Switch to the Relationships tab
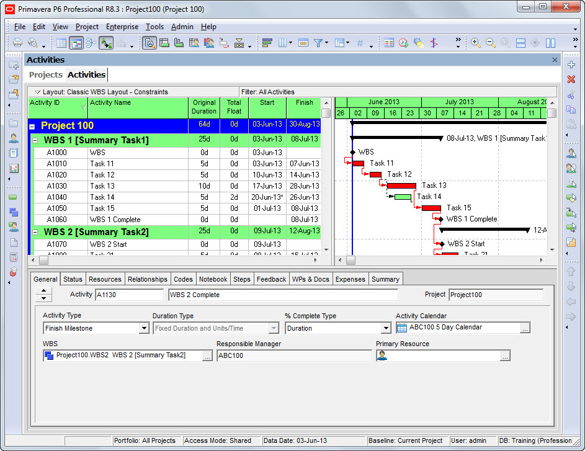This screenshot has height=451, width=585. (x=148, y=279)
